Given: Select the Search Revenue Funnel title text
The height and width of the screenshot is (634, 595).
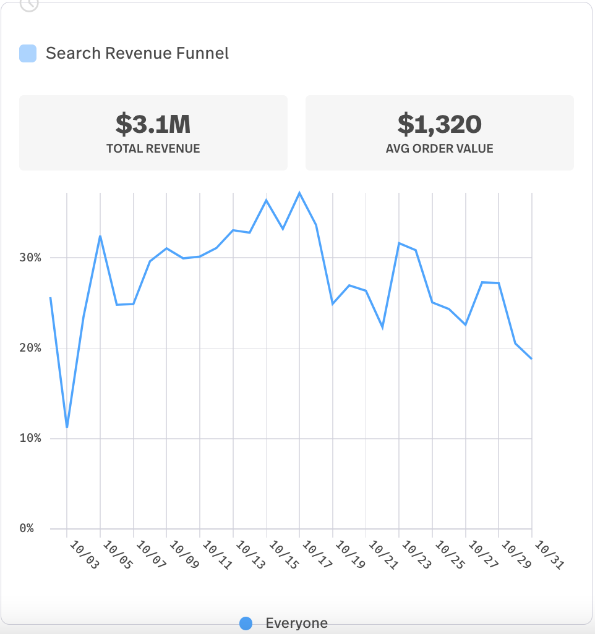Looking at the screenshot, I should (x=137, y=53).
